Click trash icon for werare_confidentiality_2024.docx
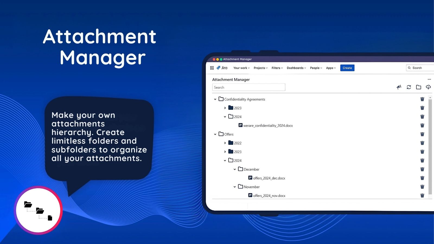This screenshot has width=434, height=244. point(422,126)
